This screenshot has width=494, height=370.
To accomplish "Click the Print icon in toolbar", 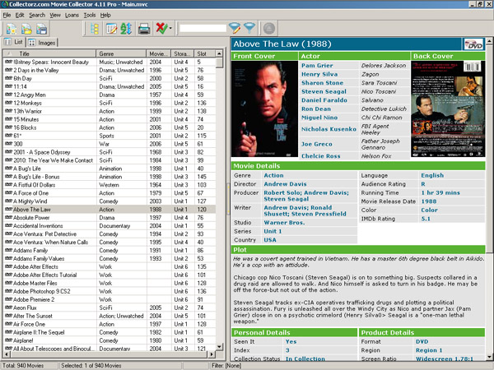I will click(x=144, y=29).
